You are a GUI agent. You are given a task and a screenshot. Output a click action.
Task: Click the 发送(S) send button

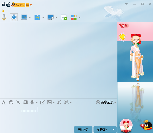click(102, 130)
